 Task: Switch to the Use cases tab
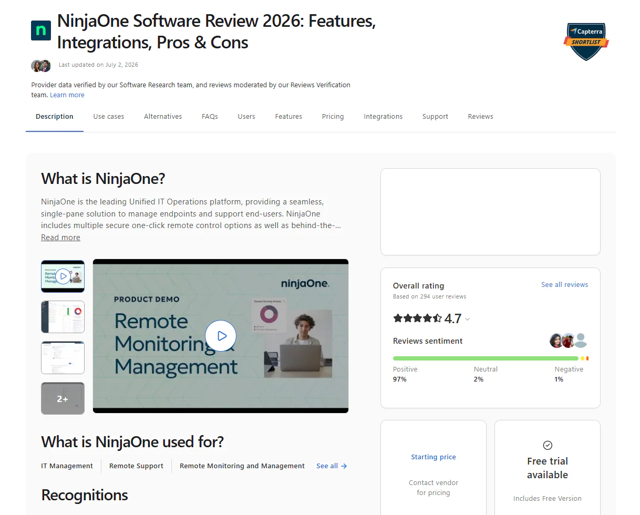coord(109,117)
